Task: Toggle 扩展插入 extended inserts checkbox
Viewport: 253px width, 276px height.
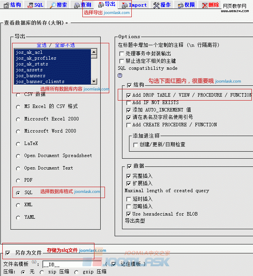Action: pyautogui.click(x=129, y=184)
